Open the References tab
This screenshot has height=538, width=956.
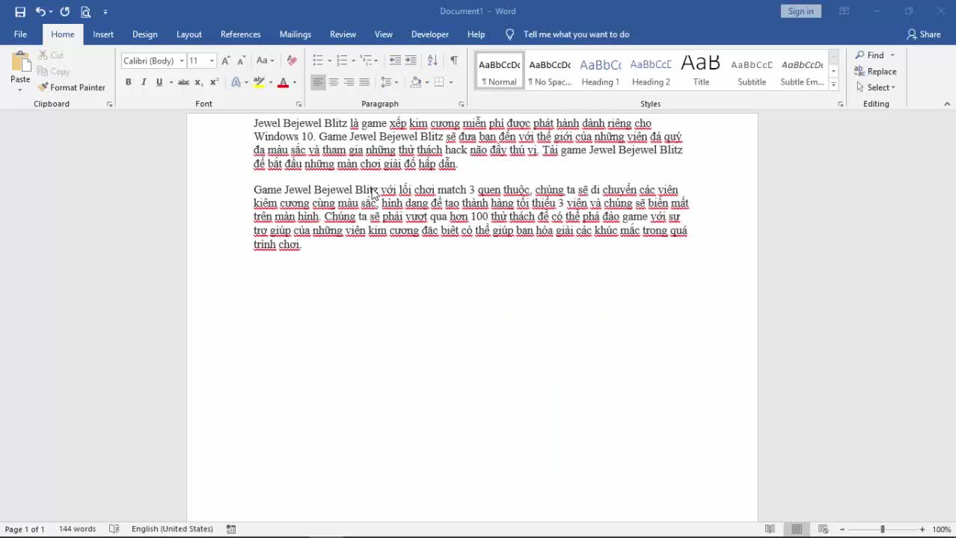pyautogui.click(x=240, y=34)
